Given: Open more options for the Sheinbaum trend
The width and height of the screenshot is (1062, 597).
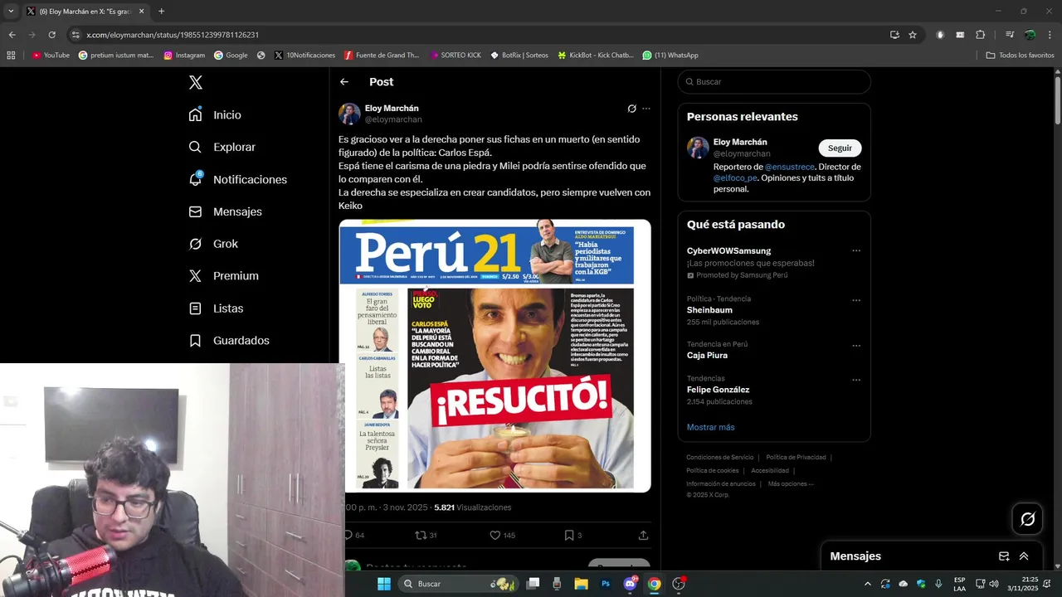Looking at the screenshot, I should (856, 300).
